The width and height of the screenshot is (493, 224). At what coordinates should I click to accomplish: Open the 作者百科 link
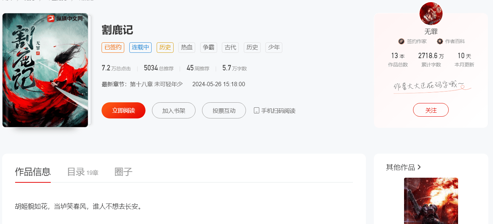click(x=455, y=41)
